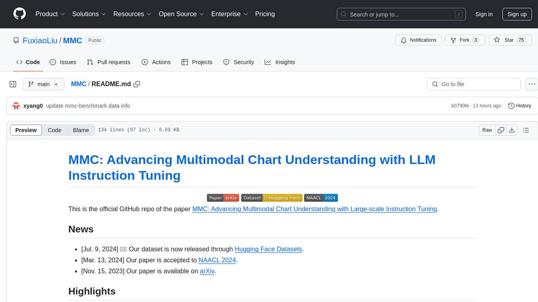Click the MMC breadcrumb link
The height and width of the screenshot is (302, 538).
click(79, 84)
